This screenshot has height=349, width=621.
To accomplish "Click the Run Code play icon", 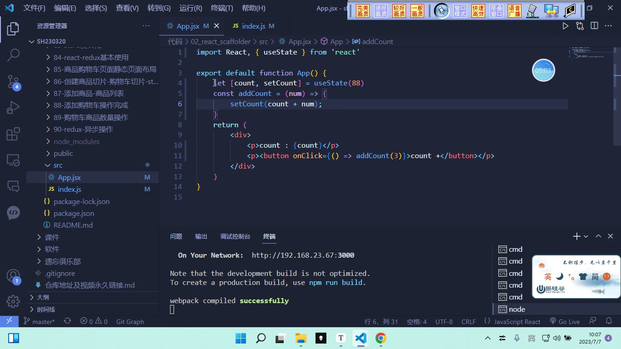I will [x=565, y=26].
